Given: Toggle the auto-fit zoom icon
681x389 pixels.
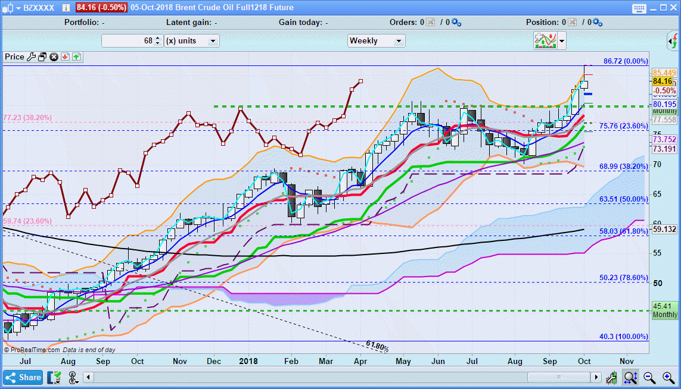Looking at the screenshot, I should [630, 378].
